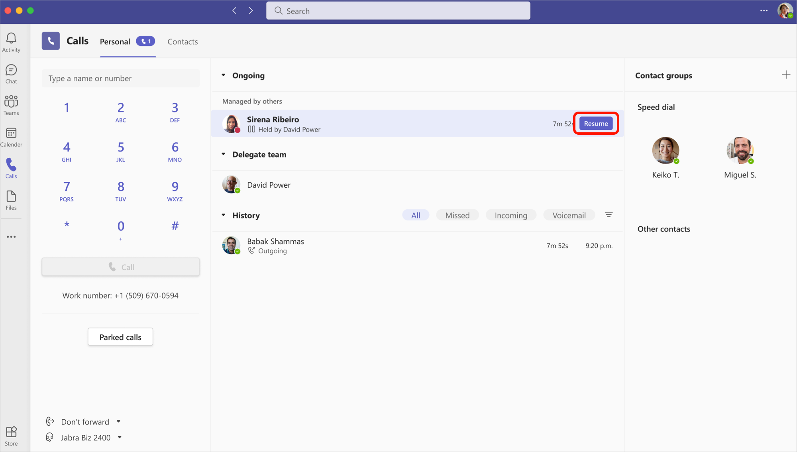The width and height of the screenshot is (797, 452).
Task: Open the Don't forward dropdown
Action: point(118,421)
